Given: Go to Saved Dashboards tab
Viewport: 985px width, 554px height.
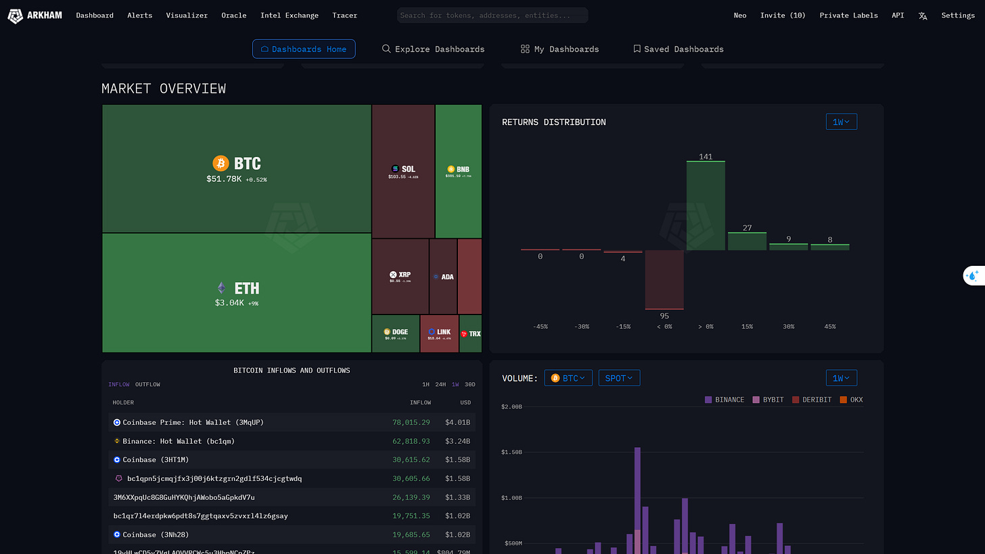Looking at the screenshot, I should pos(679,49).
